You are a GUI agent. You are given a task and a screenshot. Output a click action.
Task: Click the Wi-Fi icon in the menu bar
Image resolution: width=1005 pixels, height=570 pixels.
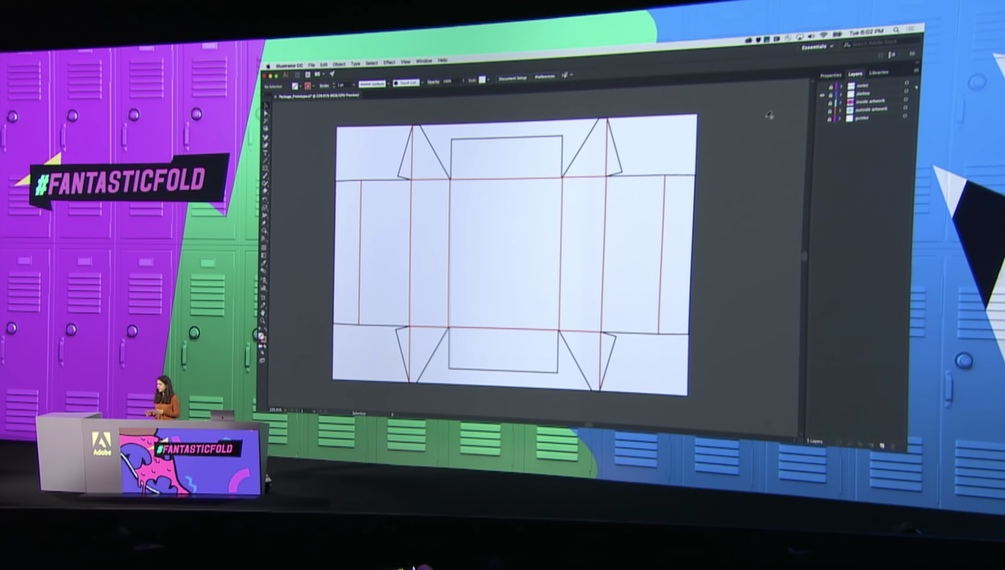[824, 36]
